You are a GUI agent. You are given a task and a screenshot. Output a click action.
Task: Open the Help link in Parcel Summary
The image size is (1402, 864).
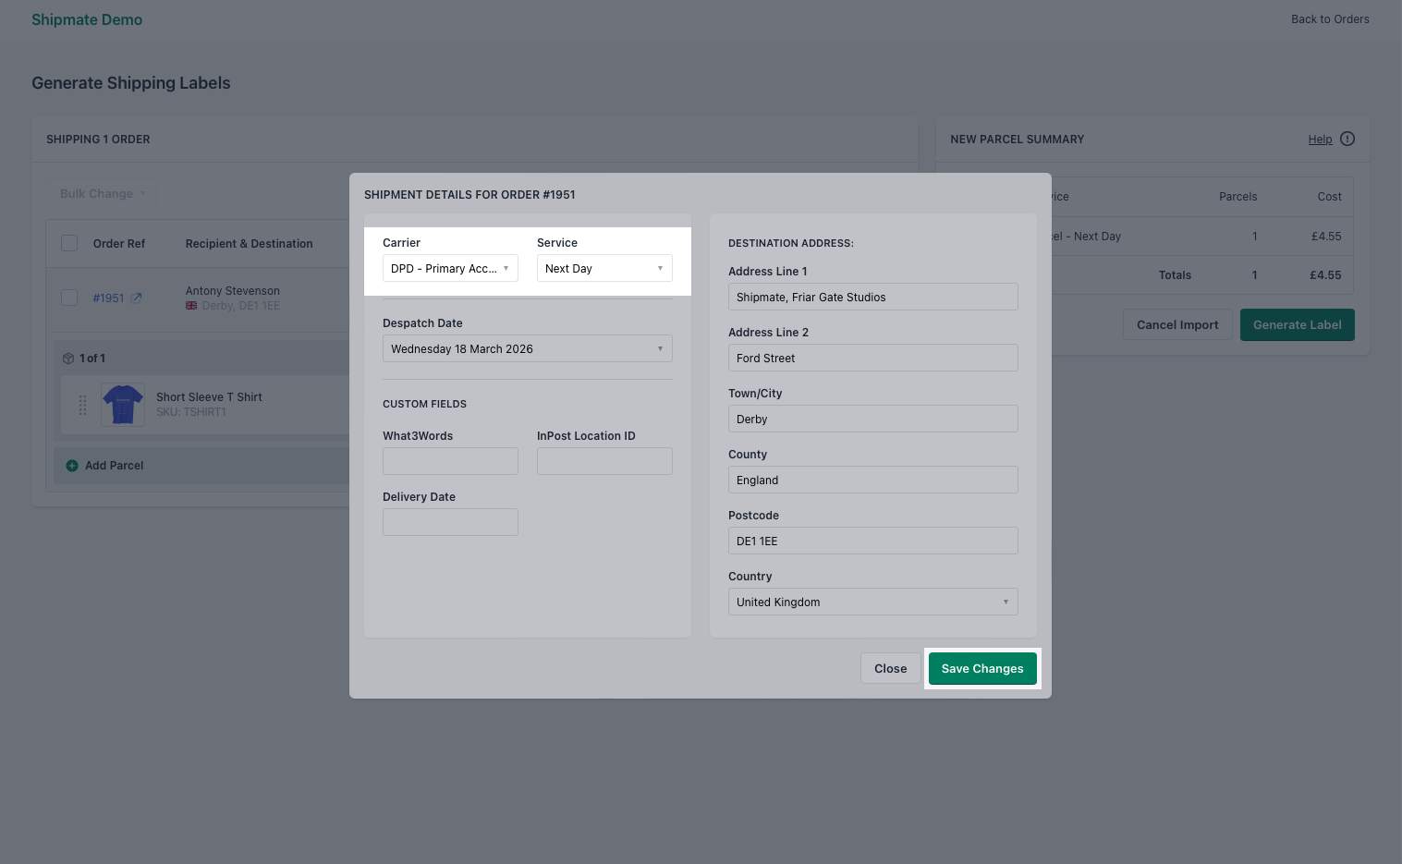(1320, 139)
